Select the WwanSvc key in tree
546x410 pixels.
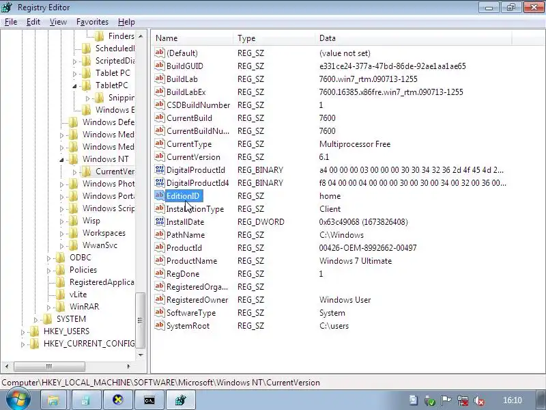100,245
